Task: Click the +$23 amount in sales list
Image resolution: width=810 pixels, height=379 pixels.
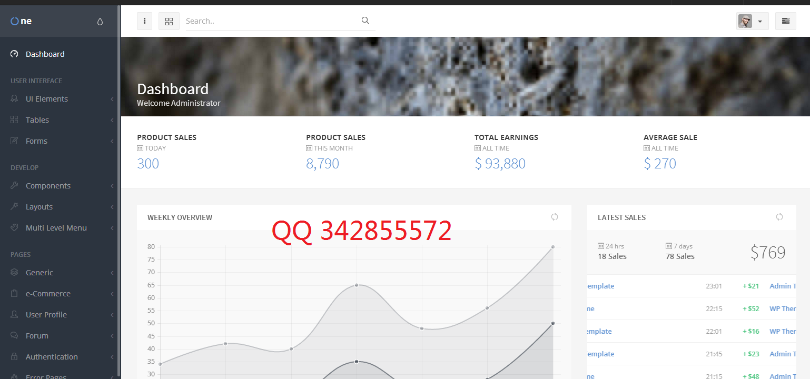Action: [x=750, y=354]
